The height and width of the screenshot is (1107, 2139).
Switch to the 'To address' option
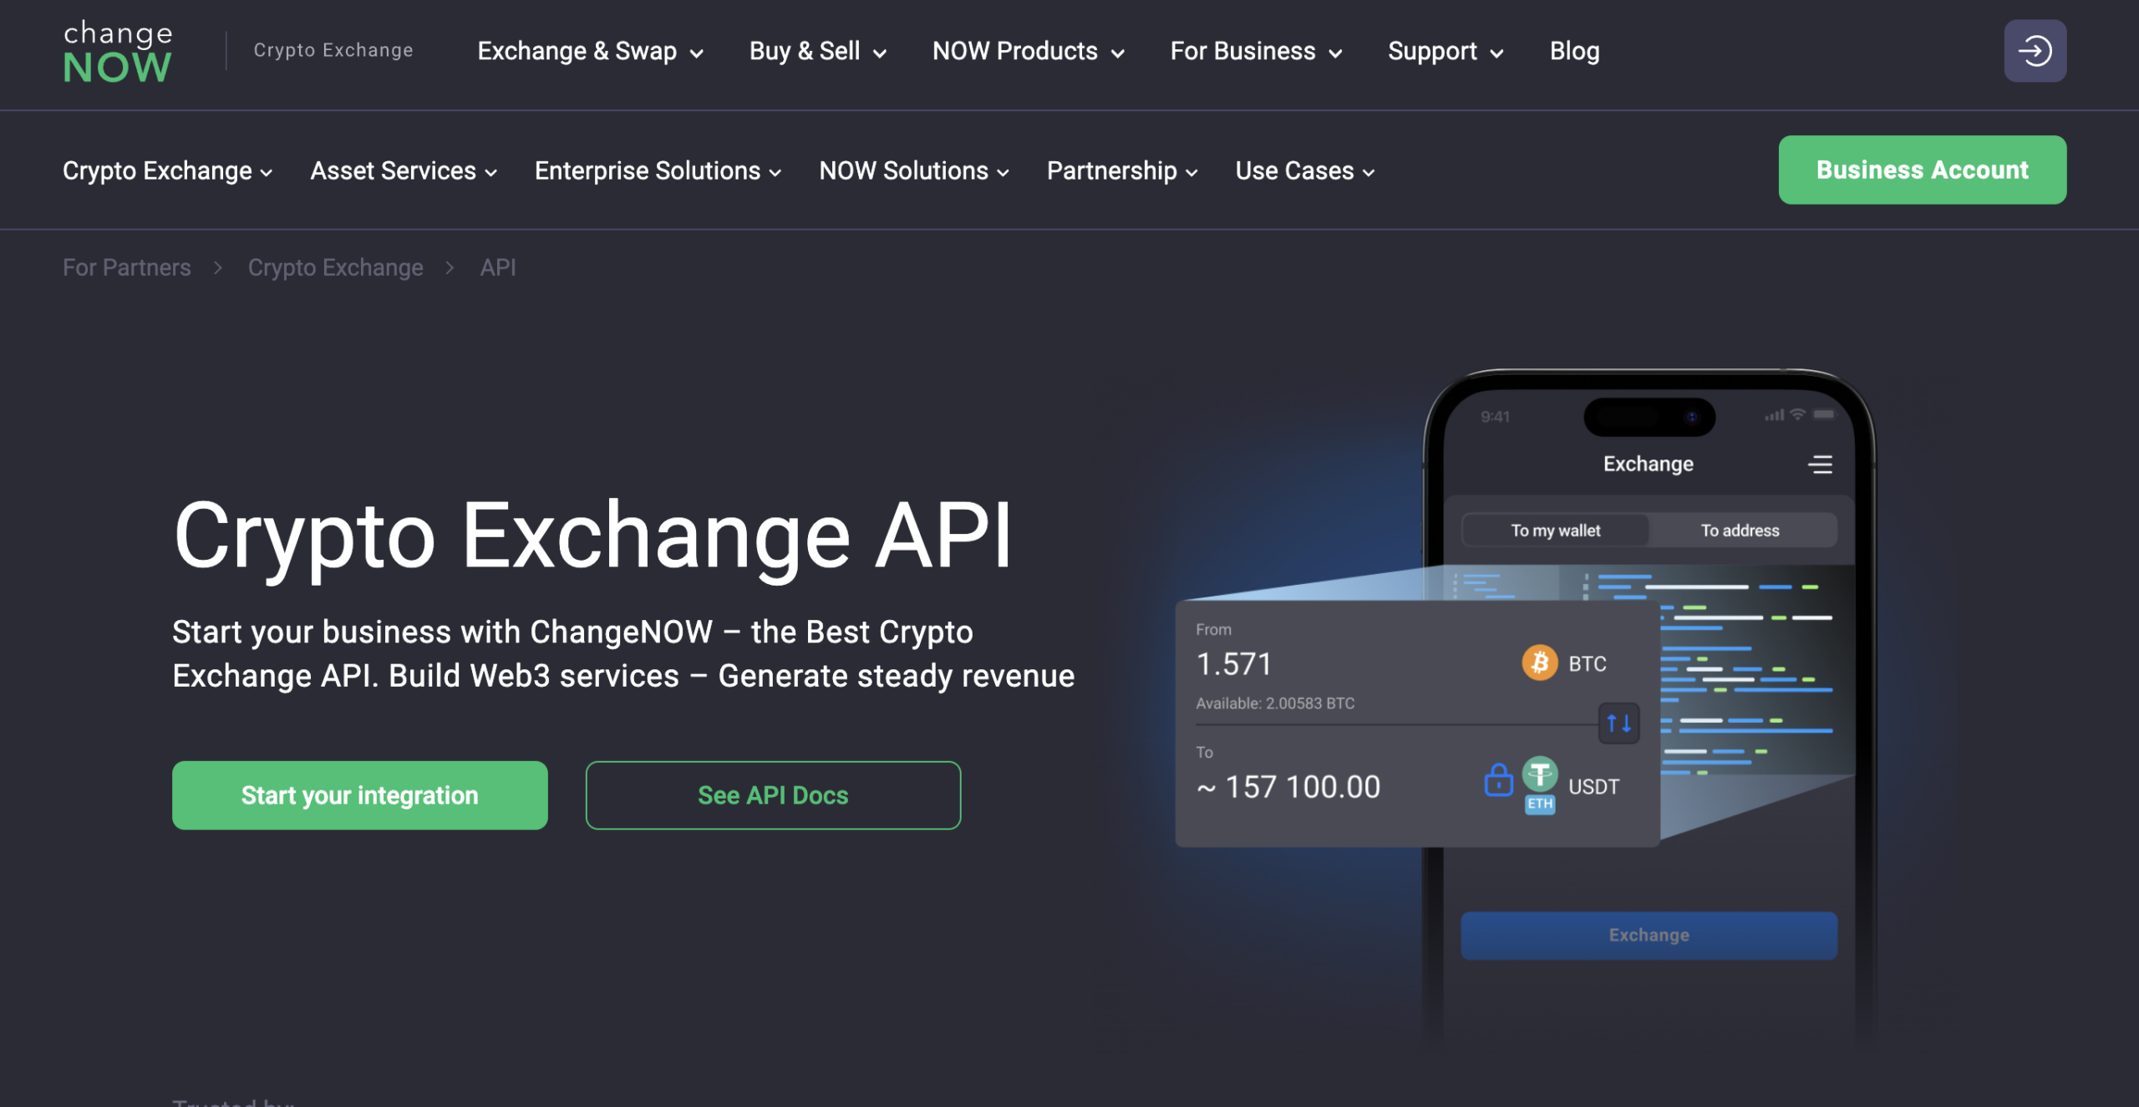point(1740,531)
